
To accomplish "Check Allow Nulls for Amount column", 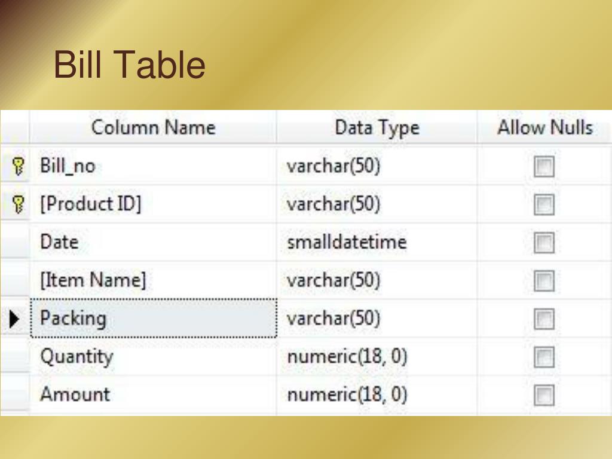I will coord(544,395).
